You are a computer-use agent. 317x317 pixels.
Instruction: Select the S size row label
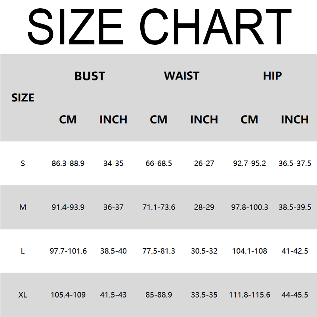pos(23,163)
